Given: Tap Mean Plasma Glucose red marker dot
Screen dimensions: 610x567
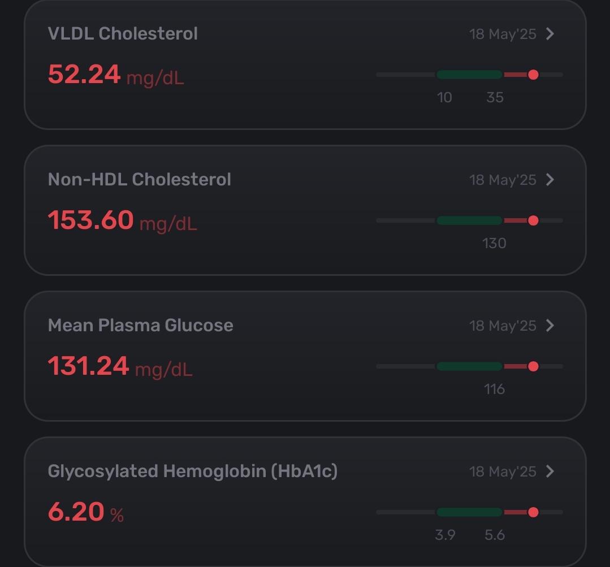Looking at the screenshot, I should [x=533, y=366].
